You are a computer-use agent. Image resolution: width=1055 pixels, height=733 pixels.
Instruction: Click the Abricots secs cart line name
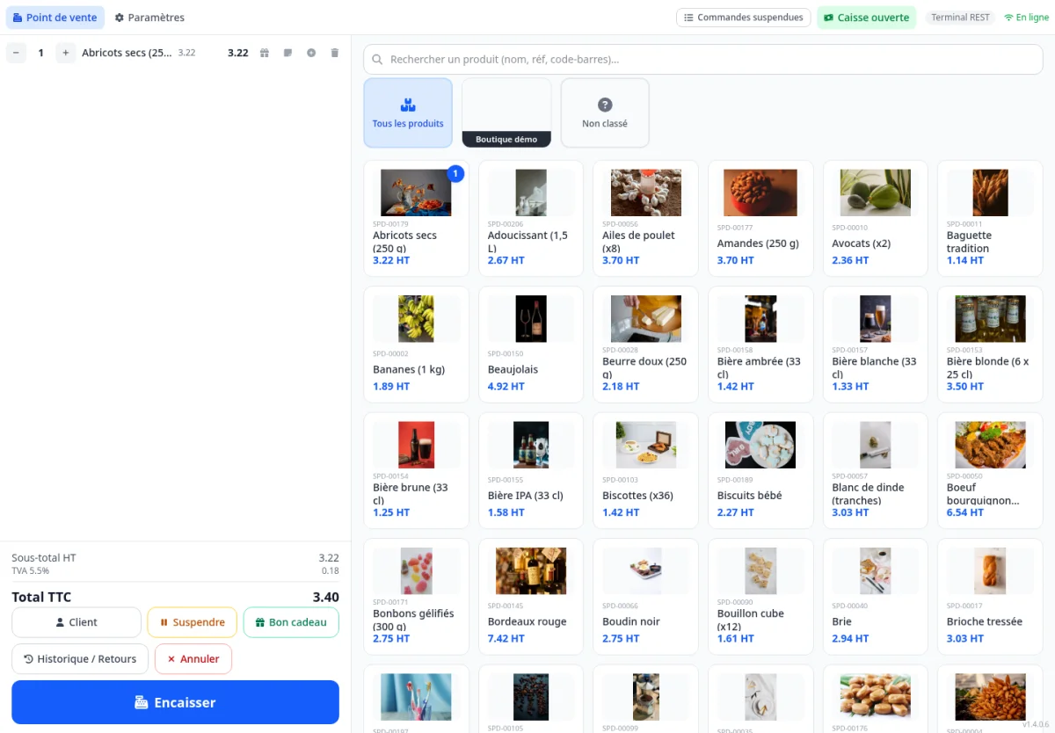point(127,53)
